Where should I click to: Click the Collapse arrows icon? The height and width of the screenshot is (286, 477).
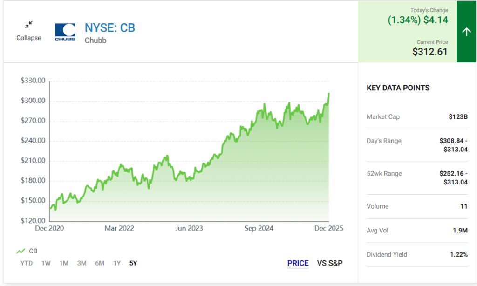29,25
